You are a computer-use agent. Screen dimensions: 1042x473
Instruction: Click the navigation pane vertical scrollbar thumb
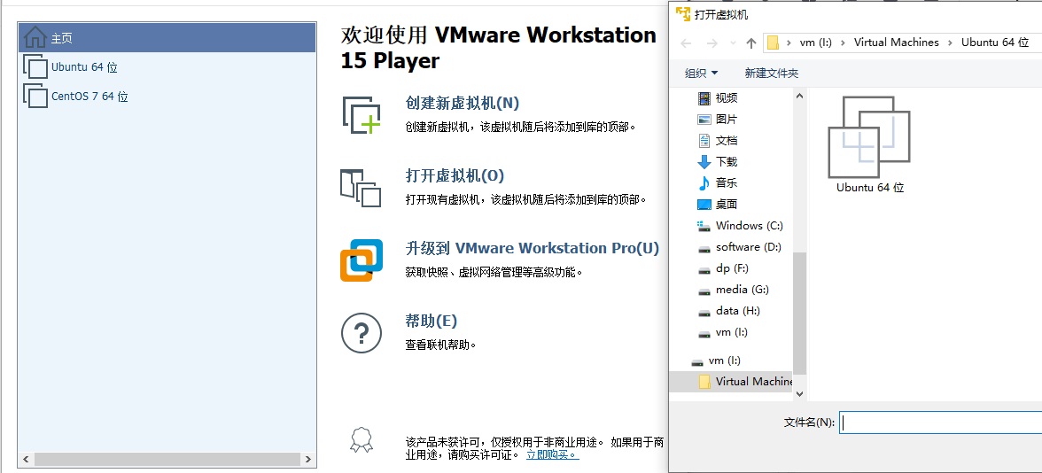(799, 314)
